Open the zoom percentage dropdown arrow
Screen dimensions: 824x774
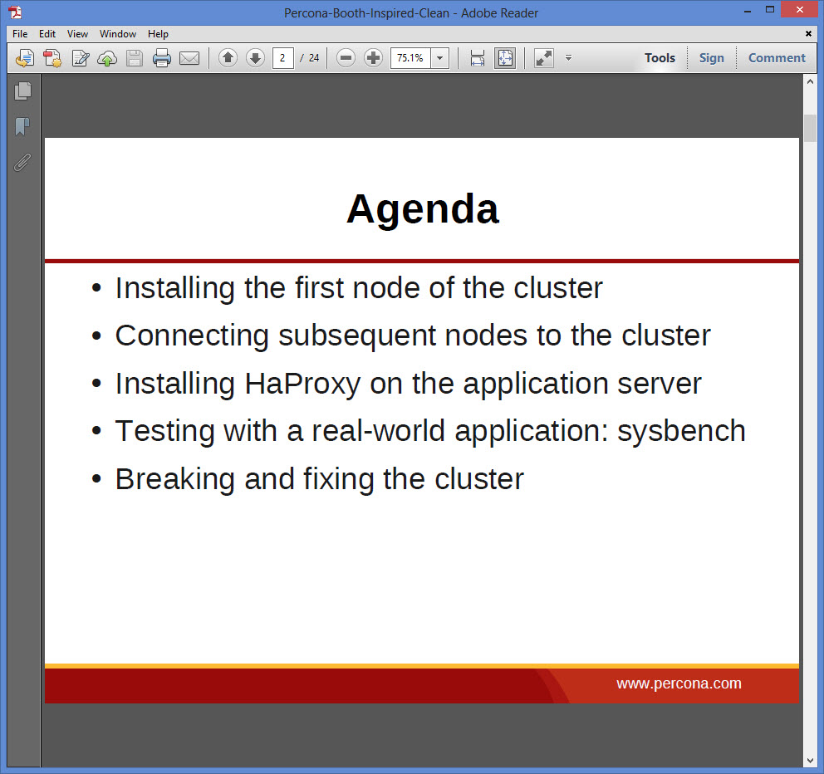440,58
